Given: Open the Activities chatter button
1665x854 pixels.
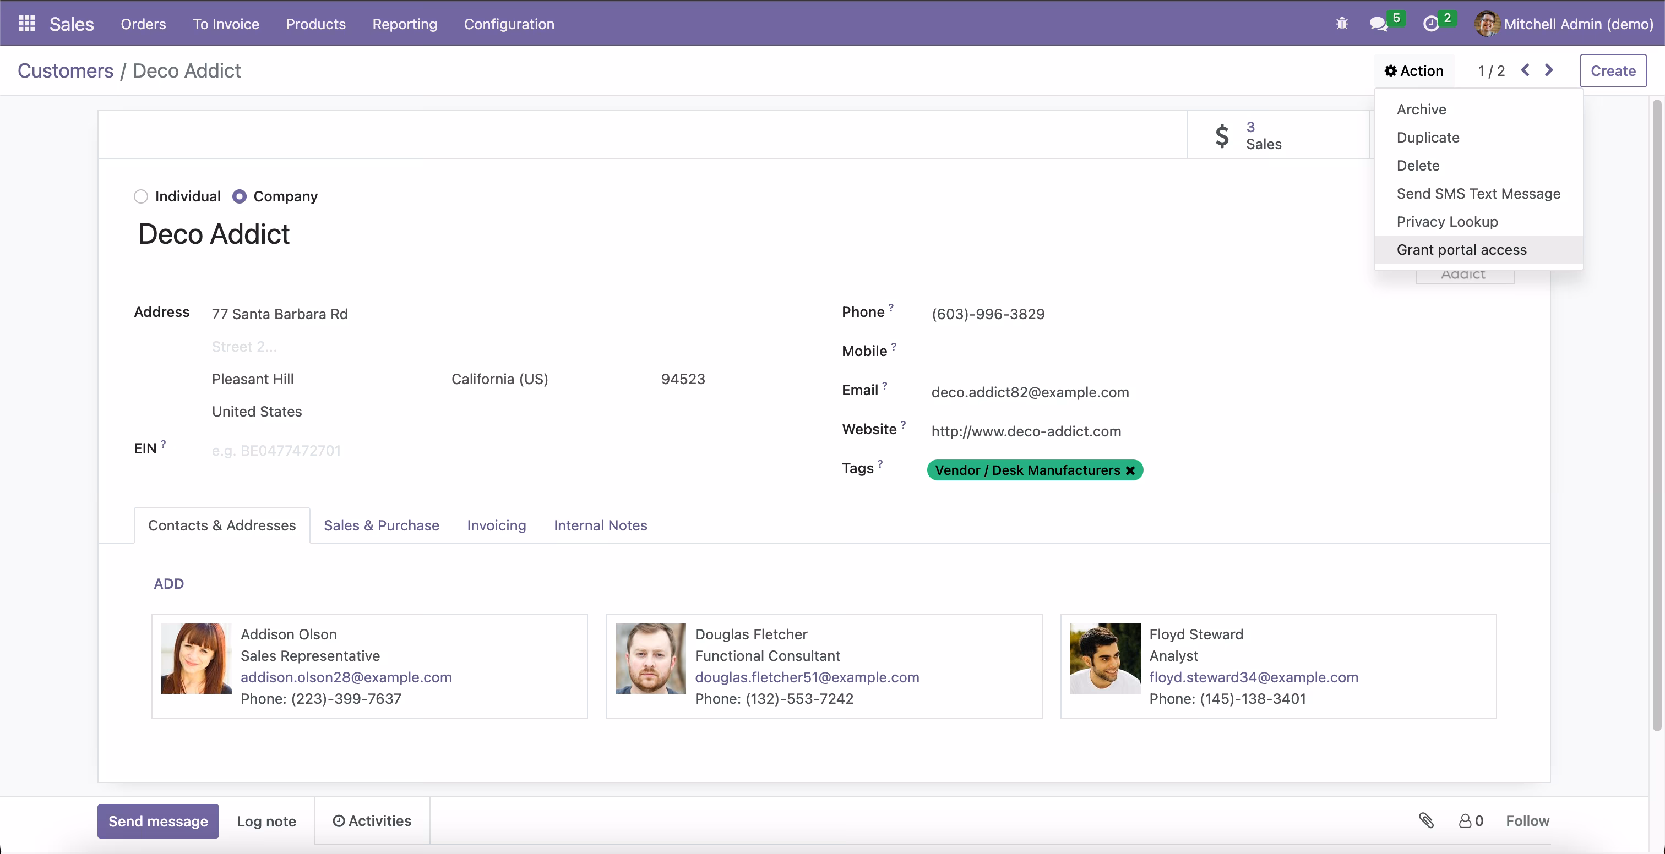Looking at the screenshot, I should tap(372, 820).
